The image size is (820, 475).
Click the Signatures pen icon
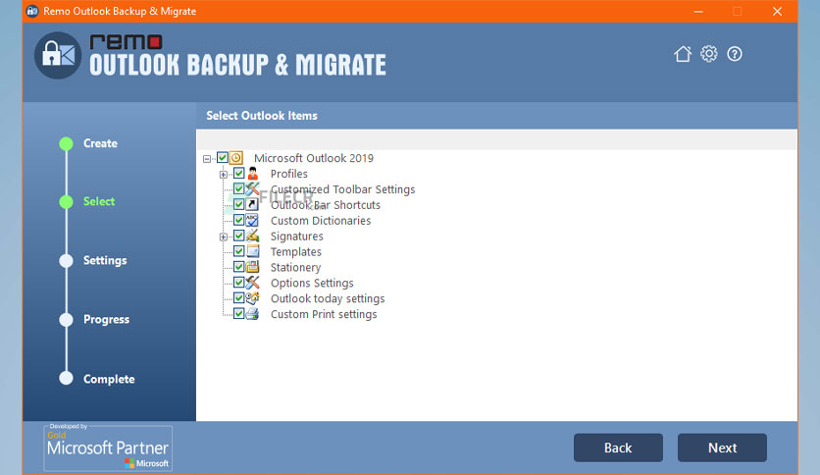click(x=253, y=236)
